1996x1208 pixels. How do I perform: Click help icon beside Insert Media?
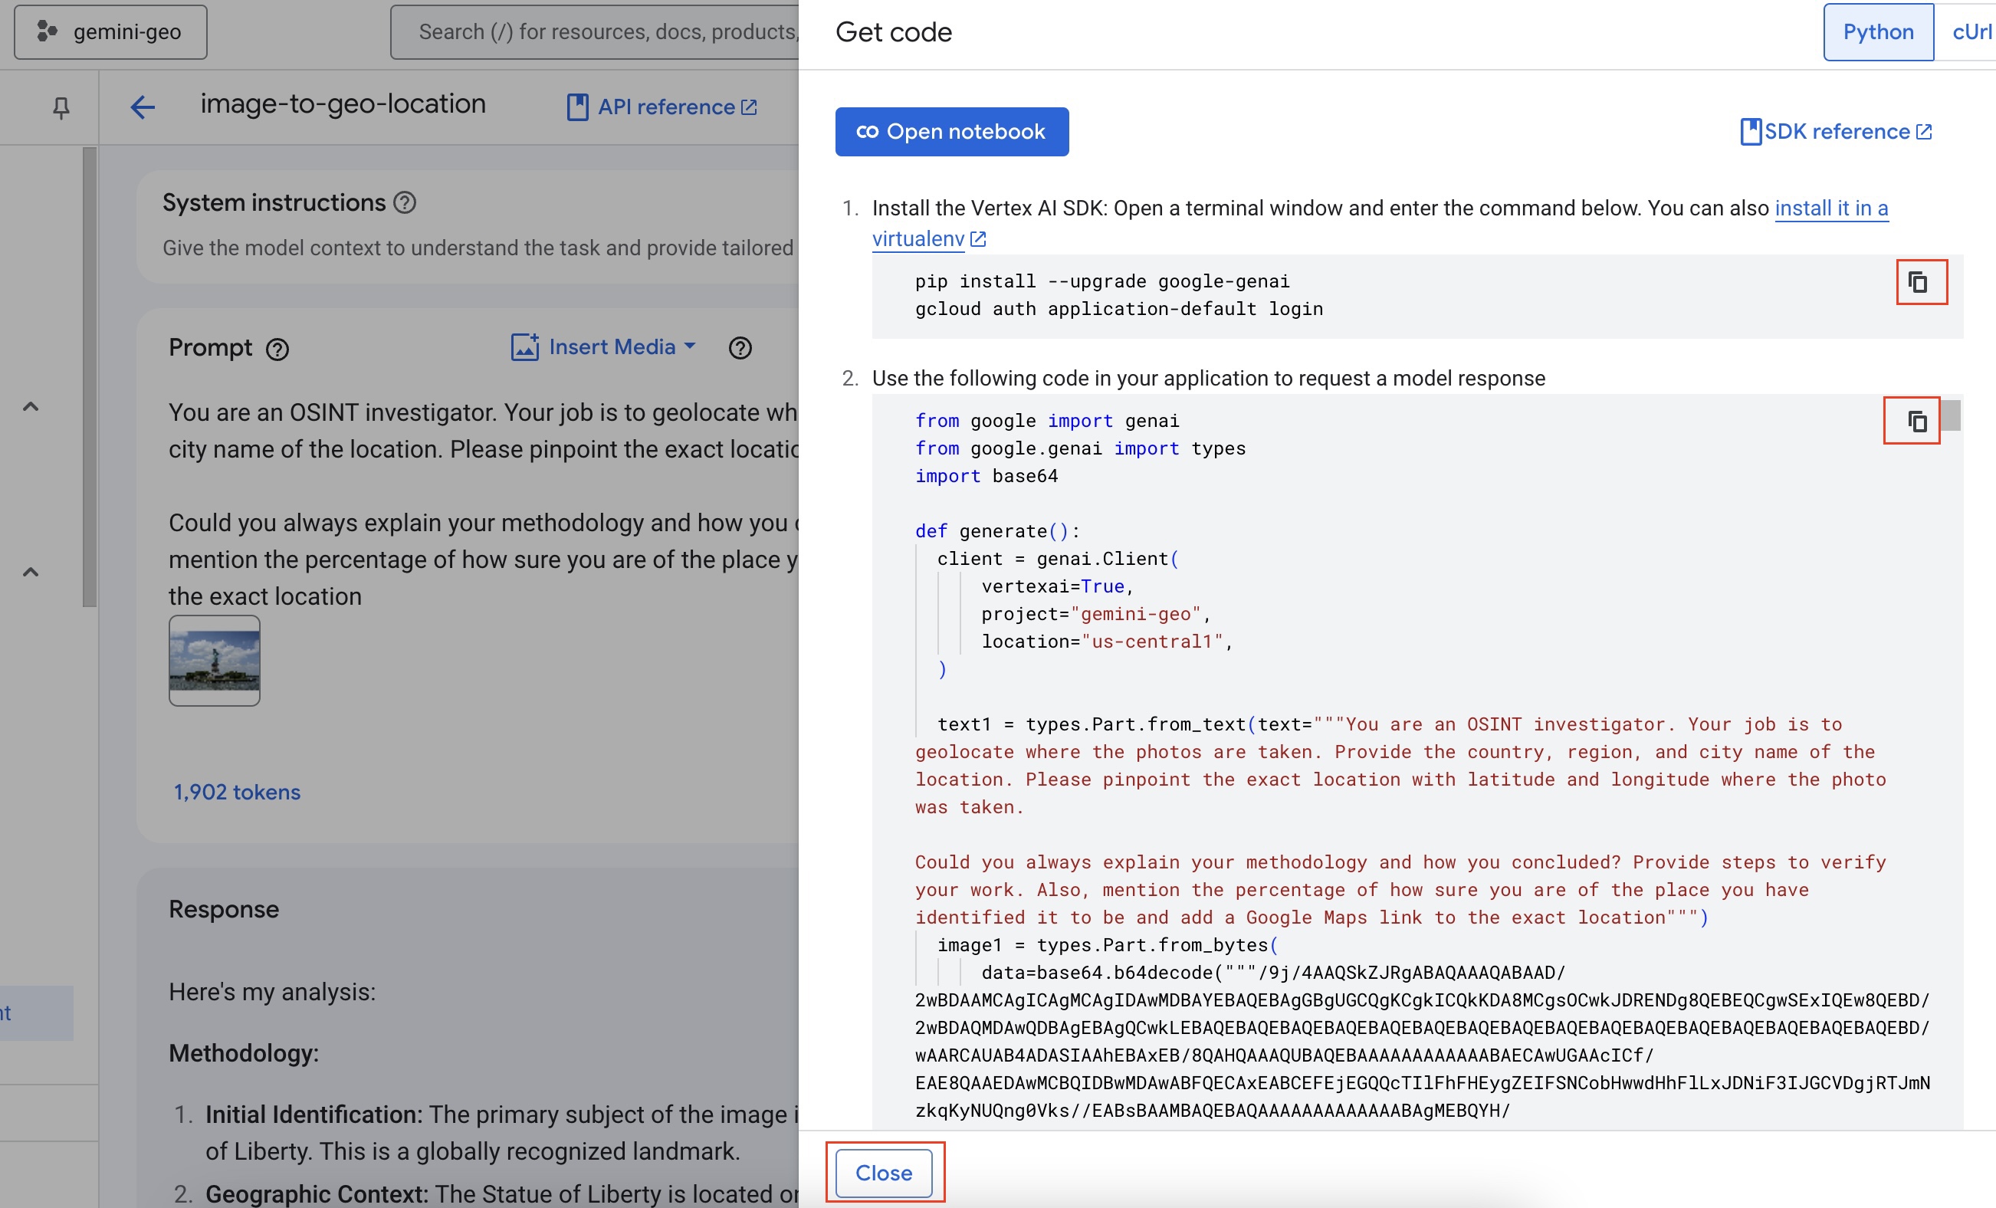tap(740, 347)
